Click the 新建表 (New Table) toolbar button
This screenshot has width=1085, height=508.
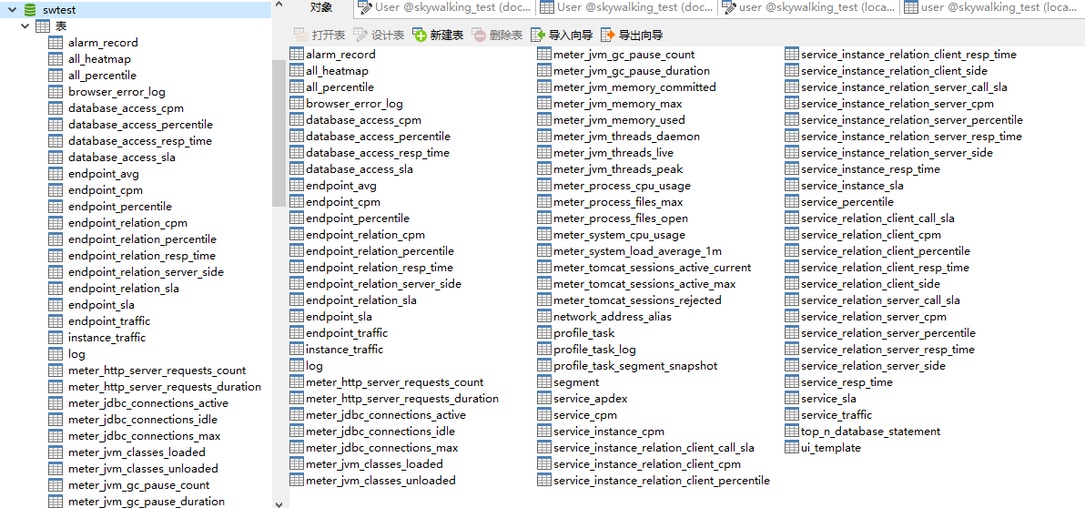[x=438, y=35]
